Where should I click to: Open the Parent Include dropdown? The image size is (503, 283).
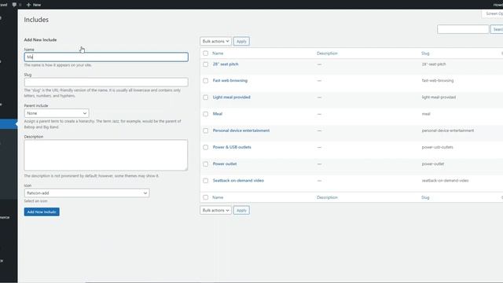point(57,113)
